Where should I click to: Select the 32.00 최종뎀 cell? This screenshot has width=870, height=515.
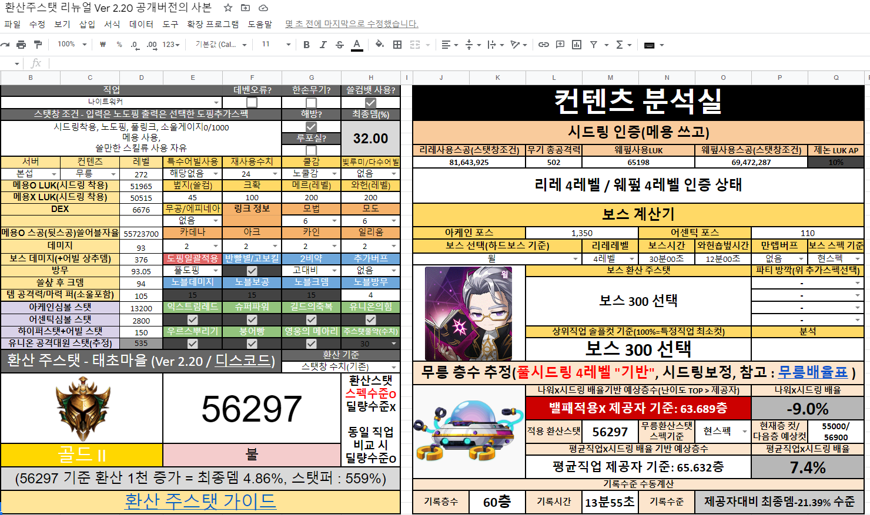pyautogui.click(x=370, y=139)
